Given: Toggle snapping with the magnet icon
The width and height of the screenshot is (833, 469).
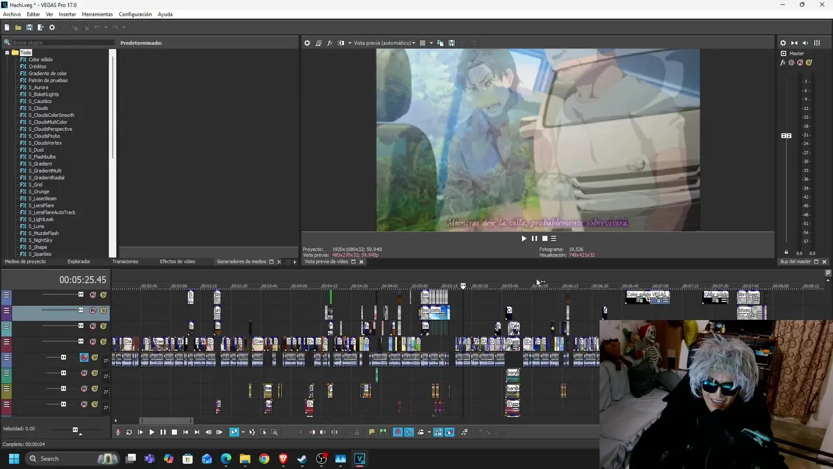Looking at the screenshot, I should pos(398,432).
